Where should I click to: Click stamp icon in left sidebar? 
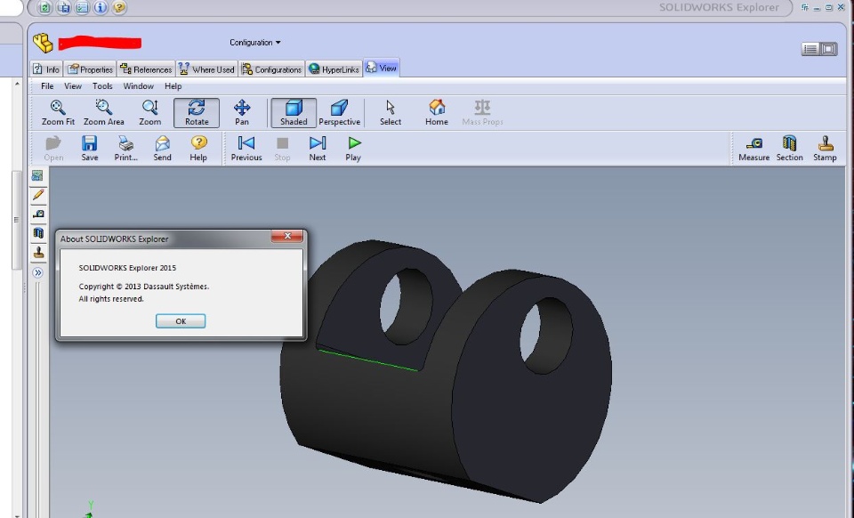pos(38,253)
